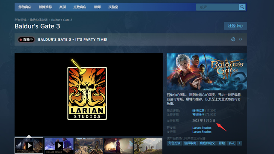Select the 冒险 tag
274x154 pixels.
[x=222, y=143]
